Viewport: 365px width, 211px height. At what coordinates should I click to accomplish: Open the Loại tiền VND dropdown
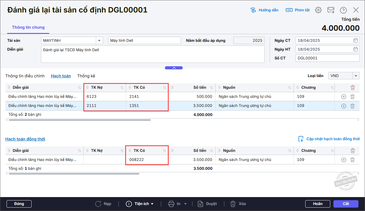click(356, 76)
